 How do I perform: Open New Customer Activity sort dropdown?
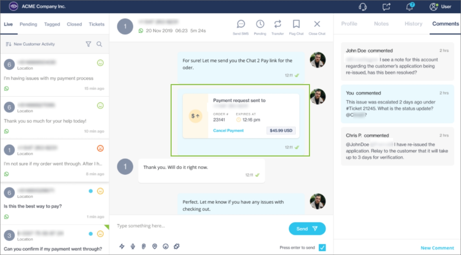31,44
